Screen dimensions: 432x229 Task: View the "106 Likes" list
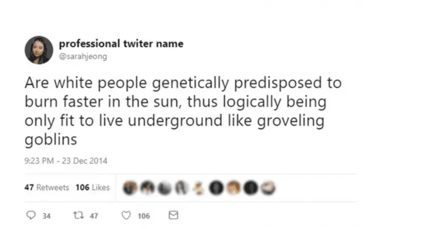(x=93, y=188)
